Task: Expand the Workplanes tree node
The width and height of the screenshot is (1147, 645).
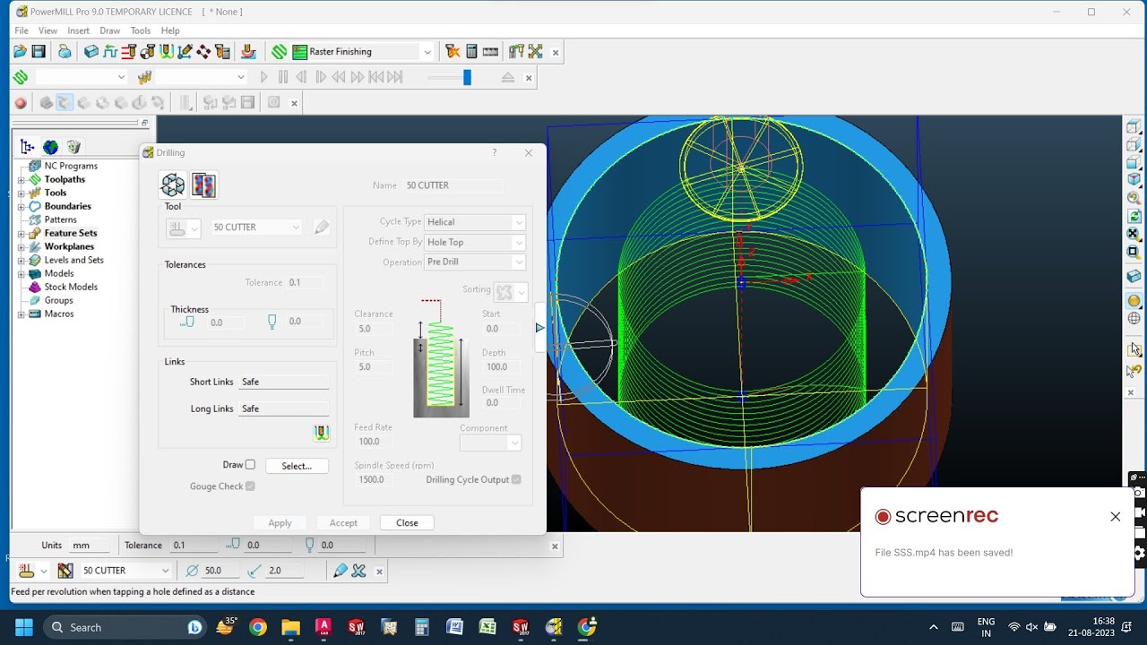Action: (x=21, y=246)
